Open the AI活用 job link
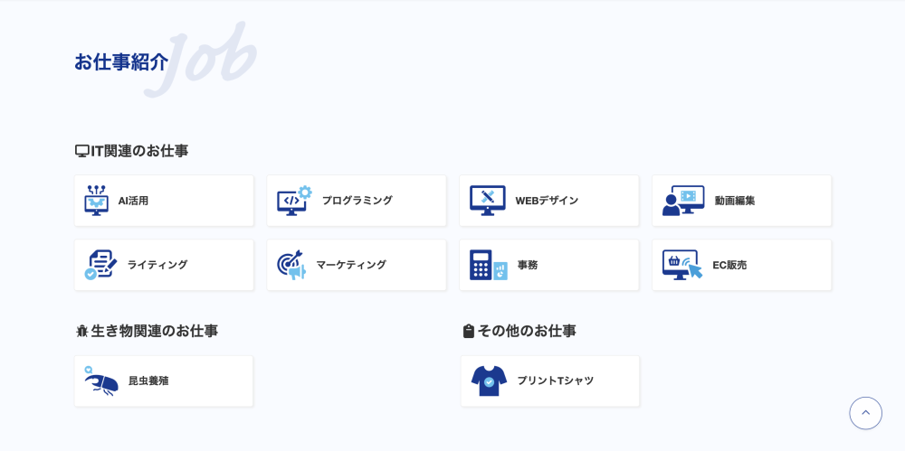The width and height of the screenshot is (905, 451). click(133, 201)
